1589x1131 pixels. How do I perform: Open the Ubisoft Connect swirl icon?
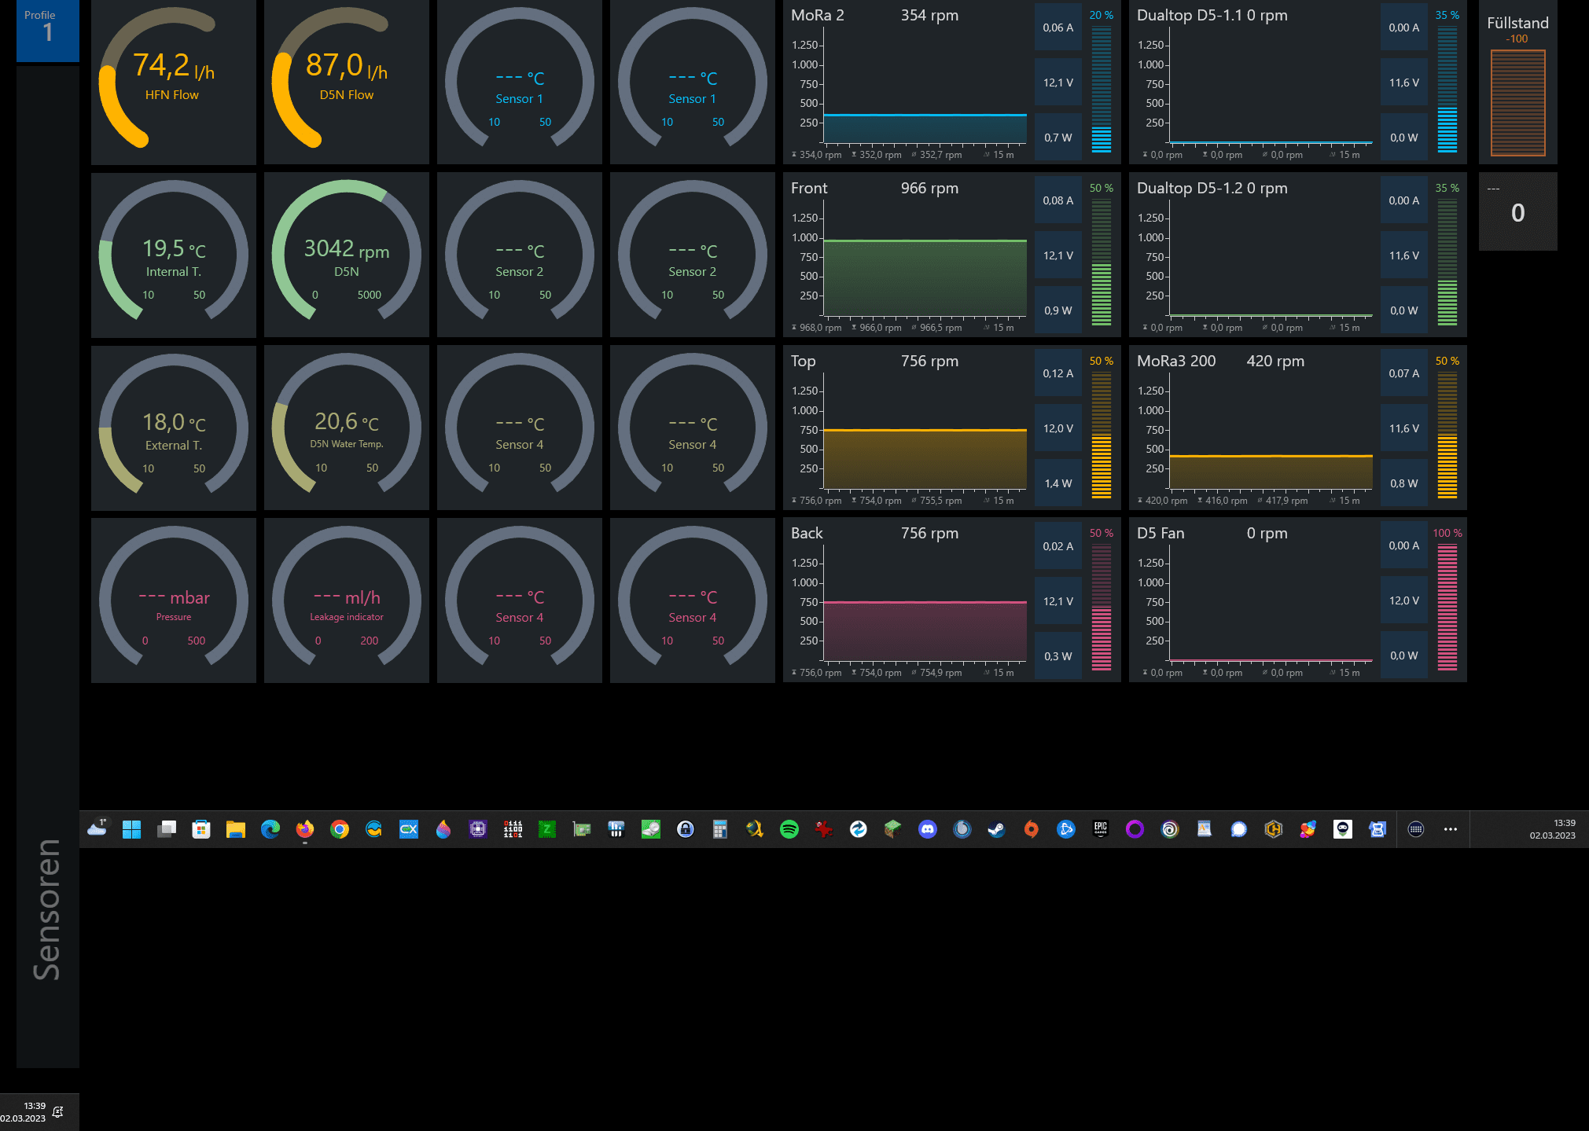tap(1170, 829)
